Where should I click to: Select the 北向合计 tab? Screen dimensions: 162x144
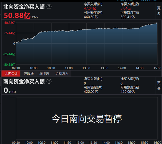(11, 74)
